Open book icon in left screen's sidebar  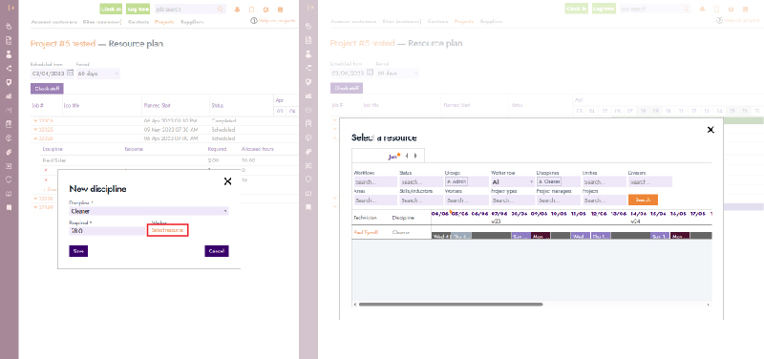[x=9, y=194]
